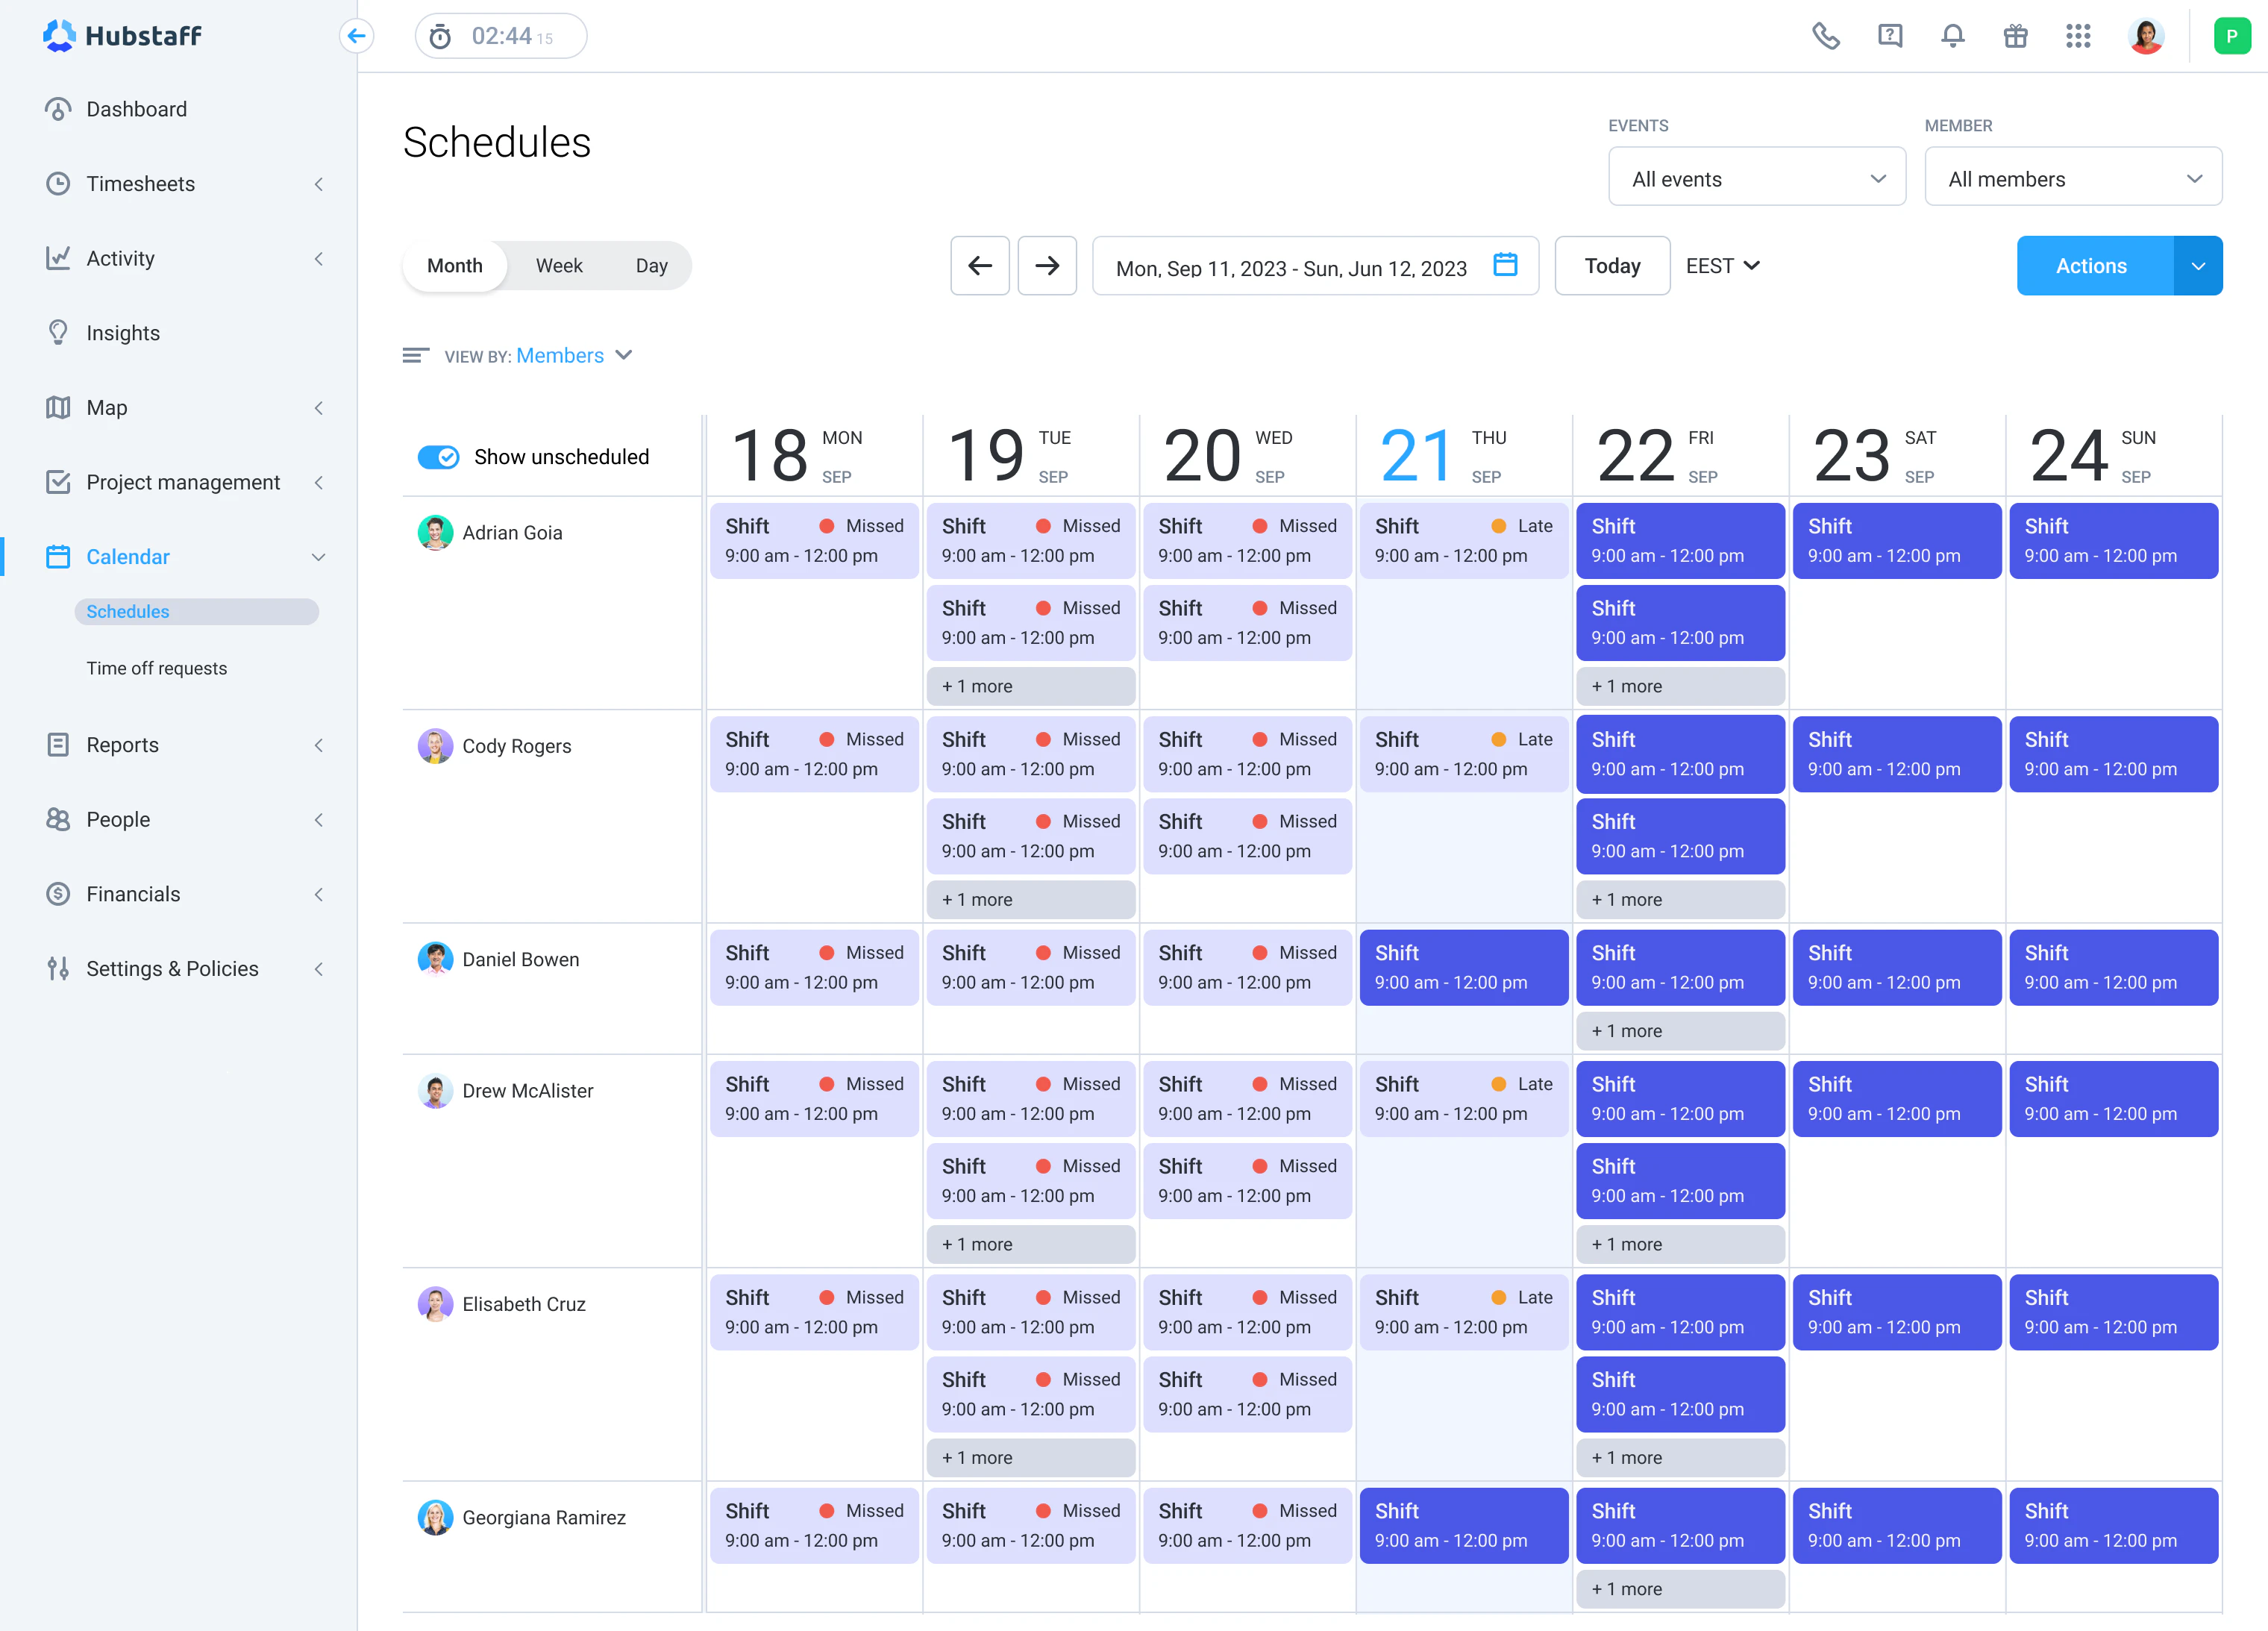
Task: Click the user profile avatar
Action: click(2146, 36)
